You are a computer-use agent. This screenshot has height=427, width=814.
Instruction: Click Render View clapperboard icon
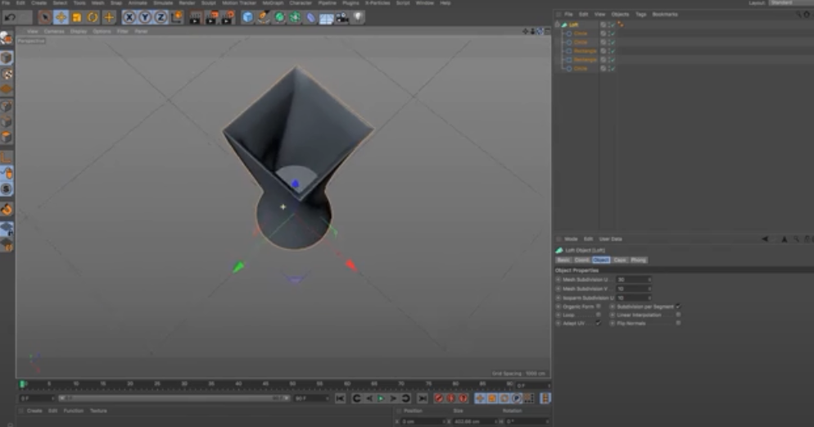[195, 18]
